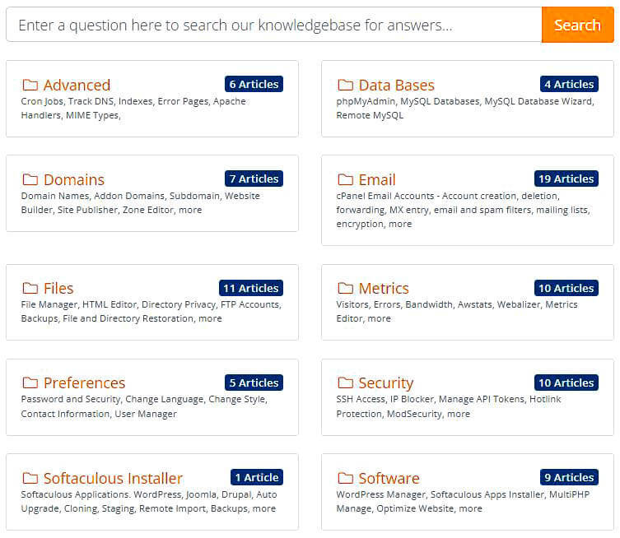The height and width of the screenshot is (538, 620).
Task: Click the folder icon next to Preferences
Action: click(30, 383)
